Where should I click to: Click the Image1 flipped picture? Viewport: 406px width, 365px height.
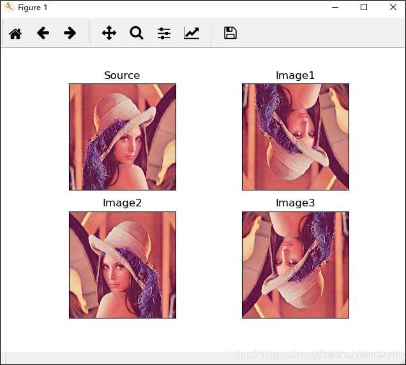[296, 137]
